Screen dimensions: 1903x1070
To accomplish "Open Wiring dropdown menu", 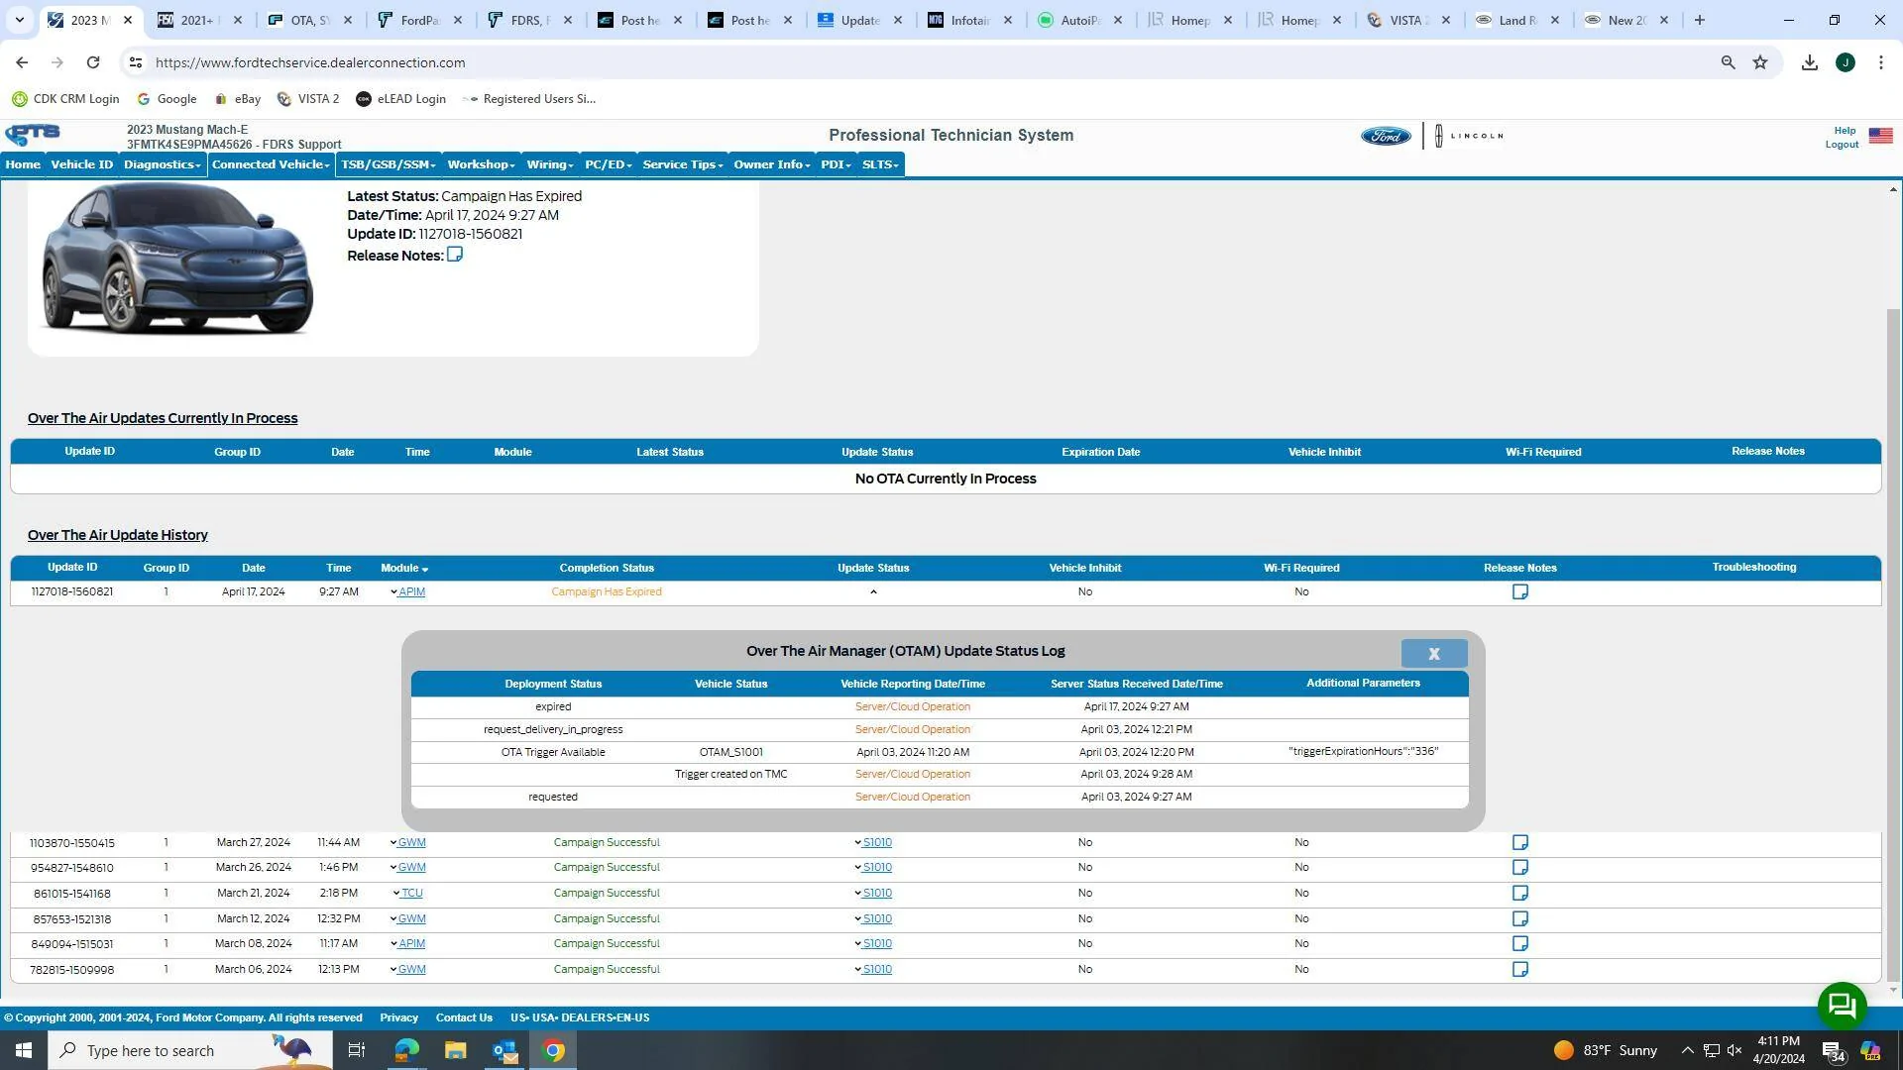I will pyautogui.click(x=550, y=164).
